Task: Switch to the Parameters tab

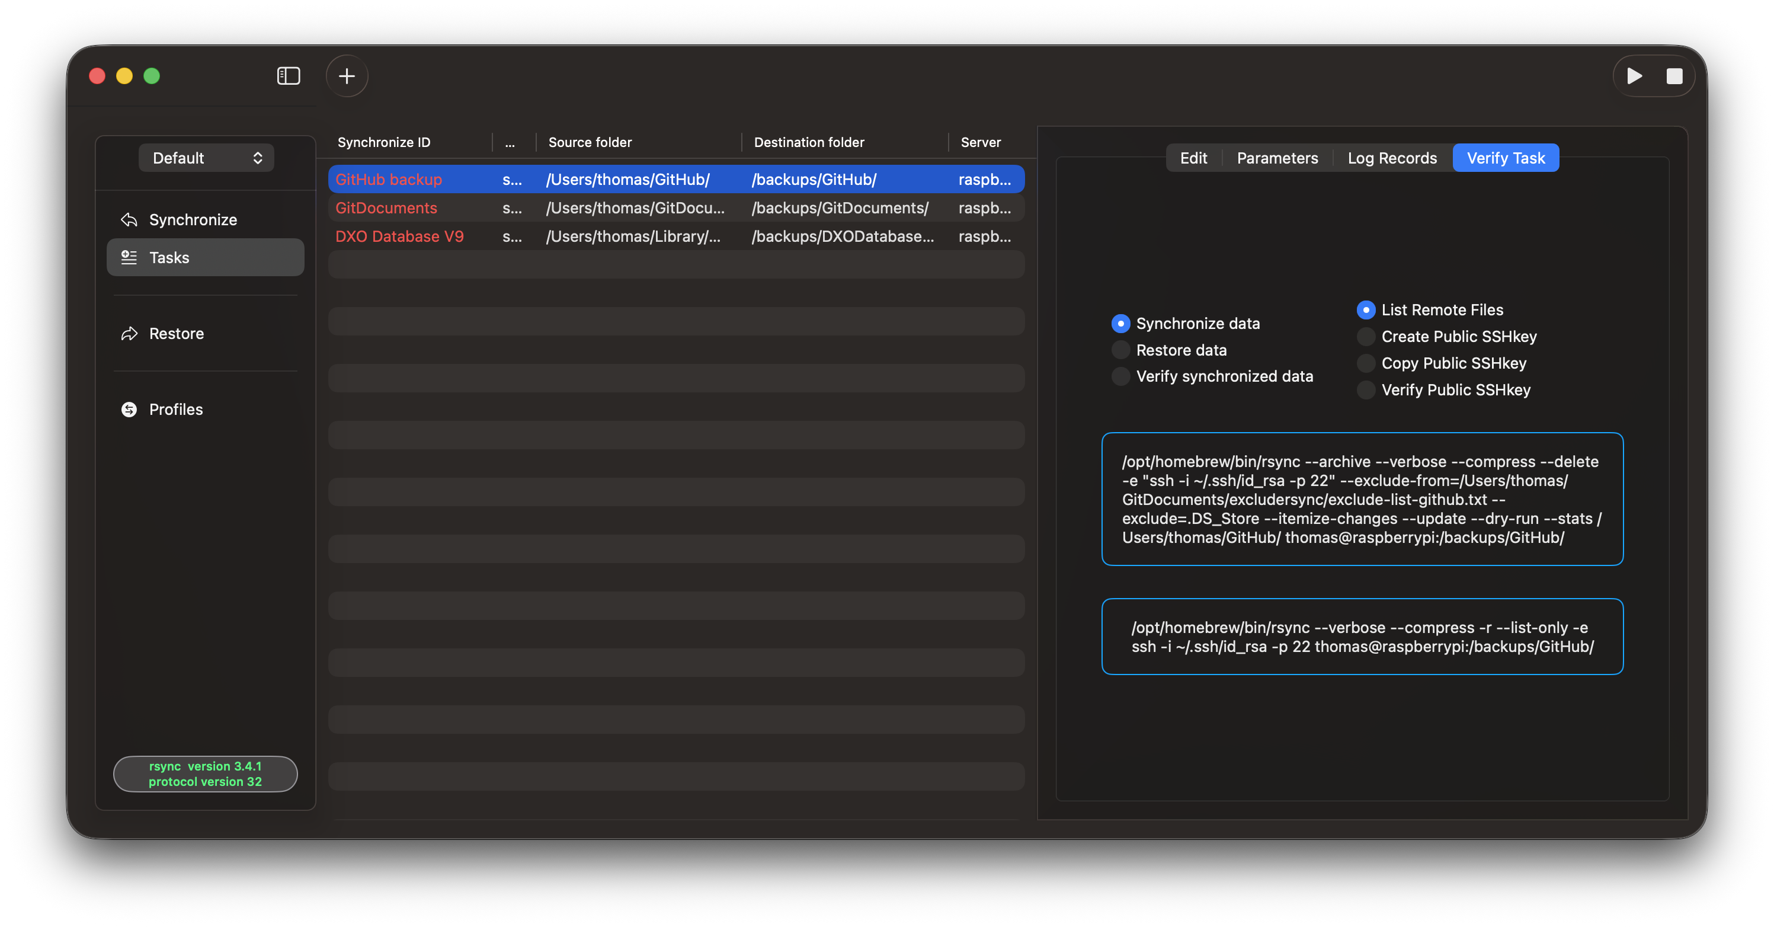Action: tap(1277, 158)
